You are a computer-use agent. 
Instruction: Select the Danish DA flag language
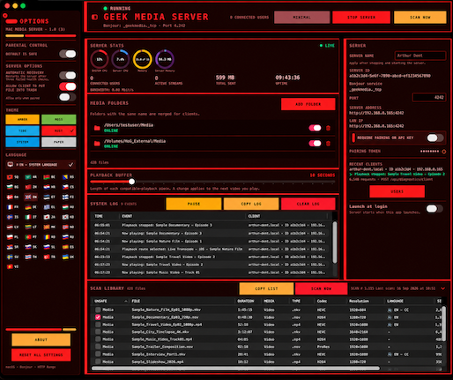pyautogui.click(x=12, y=197)
